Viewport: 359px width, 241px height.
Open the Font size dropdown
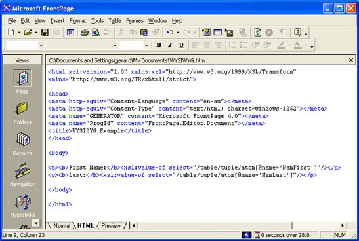[146, 45]
